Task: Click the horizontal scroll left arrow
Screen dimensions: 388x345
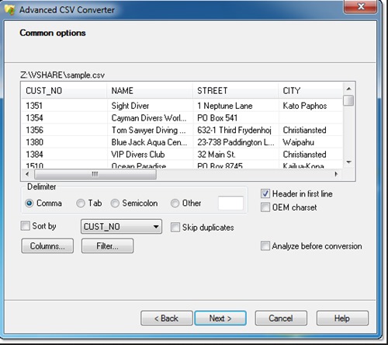Action: [28, 174]
